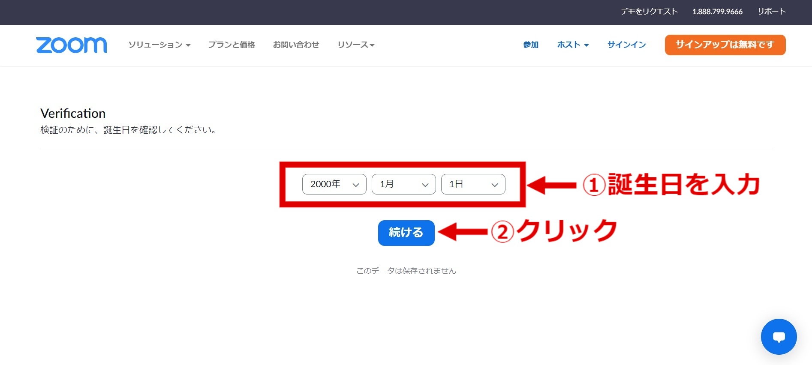Click the Zoom logo
The height and width of the screenshot is (365, 812).
click(x=72, y=45)
